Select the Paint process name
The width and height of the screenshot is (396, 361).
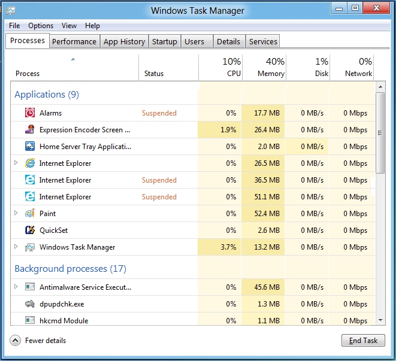coord(47,214)
